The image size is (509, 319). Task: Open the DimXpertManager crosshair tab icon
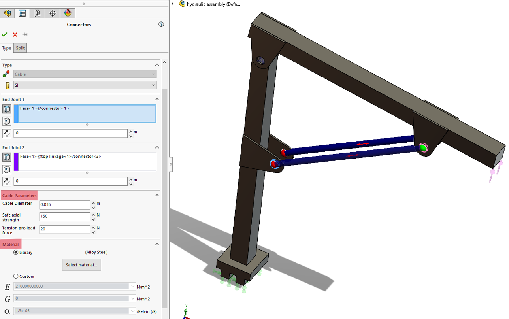(53, 13)
